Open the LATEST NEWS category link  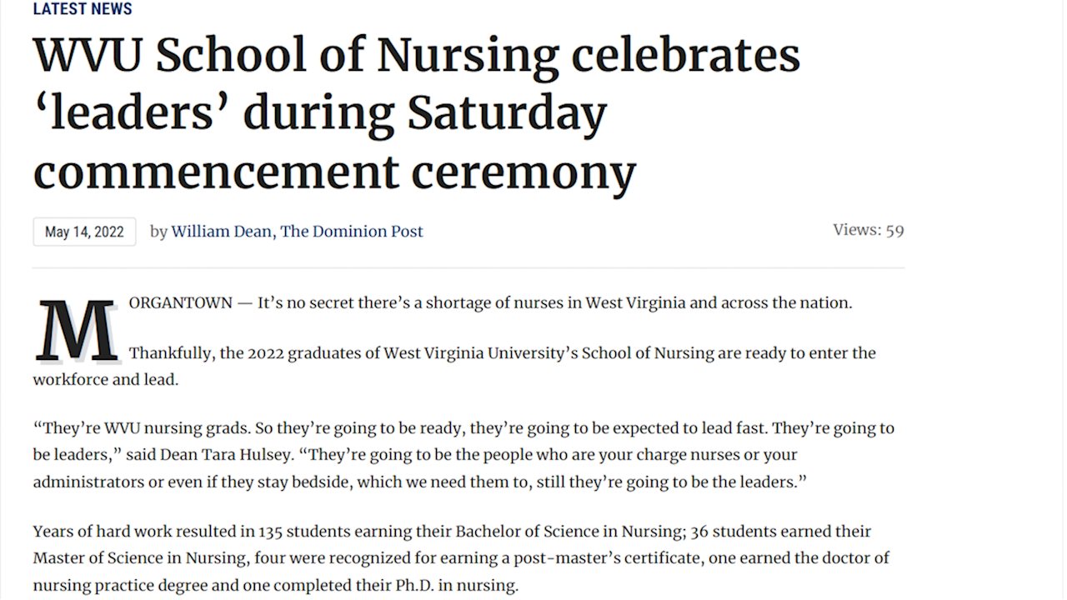click(x=83, y=9)
